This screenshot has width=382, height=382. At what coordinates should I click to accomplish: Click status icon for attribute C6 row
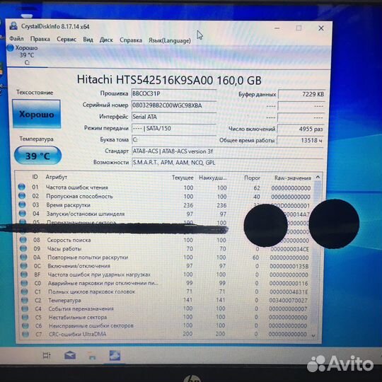pyautogui.click(x=25, y=325)
